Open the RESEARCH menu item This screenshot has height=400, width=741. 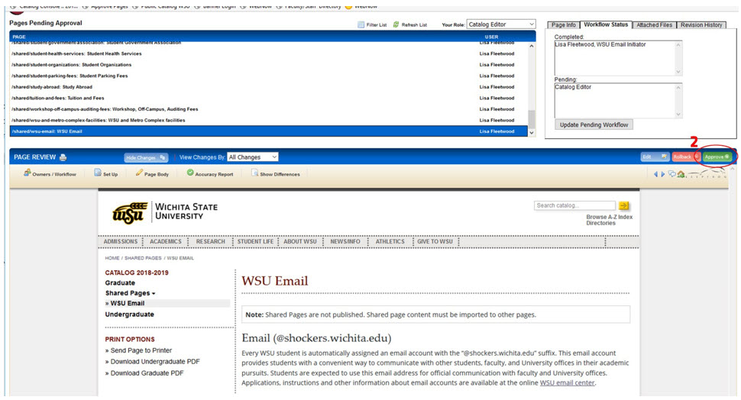210,241
